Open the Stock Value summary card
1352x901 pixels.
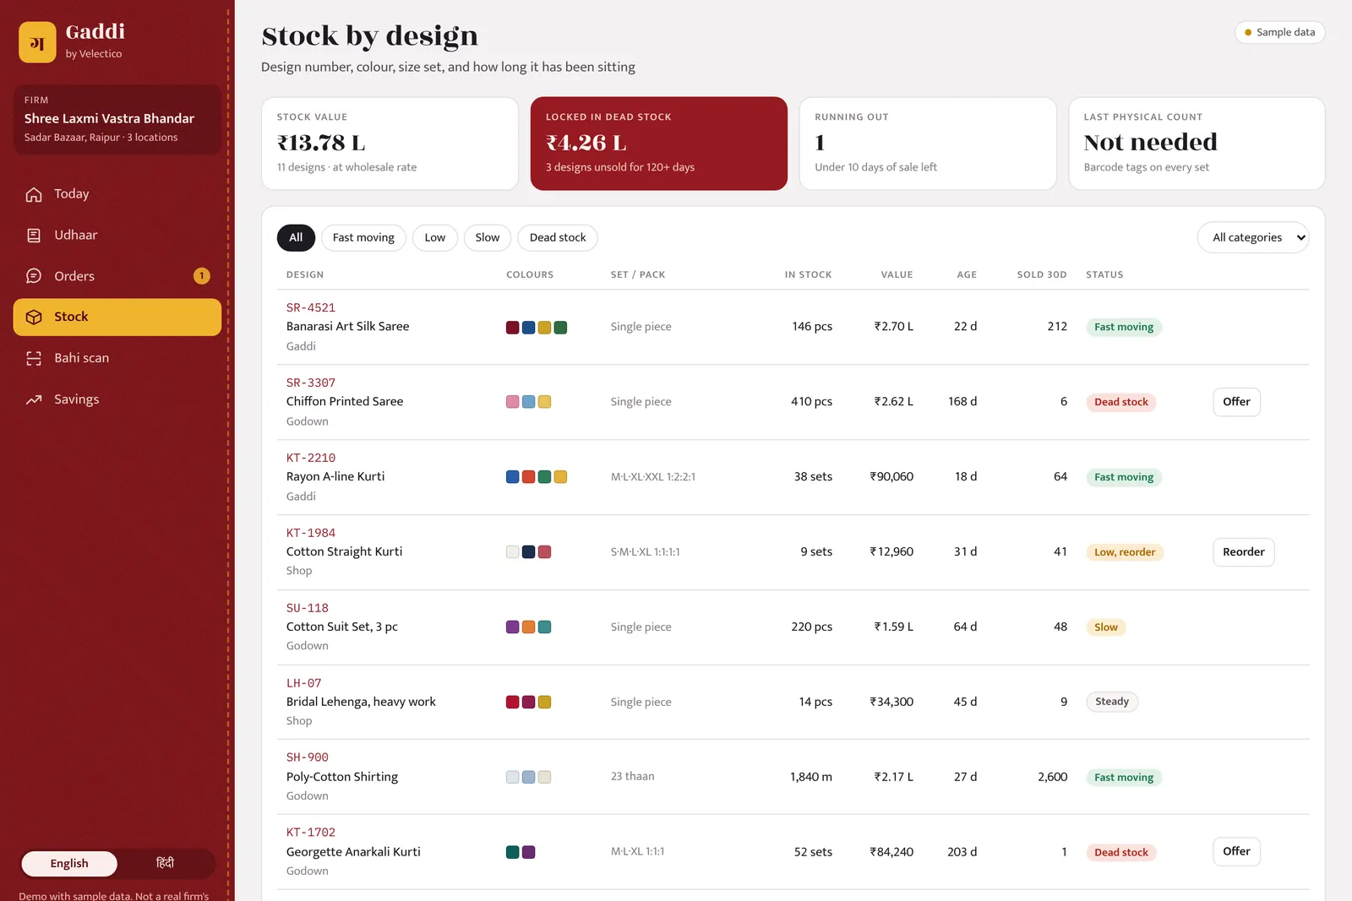[x=390, y=144]
